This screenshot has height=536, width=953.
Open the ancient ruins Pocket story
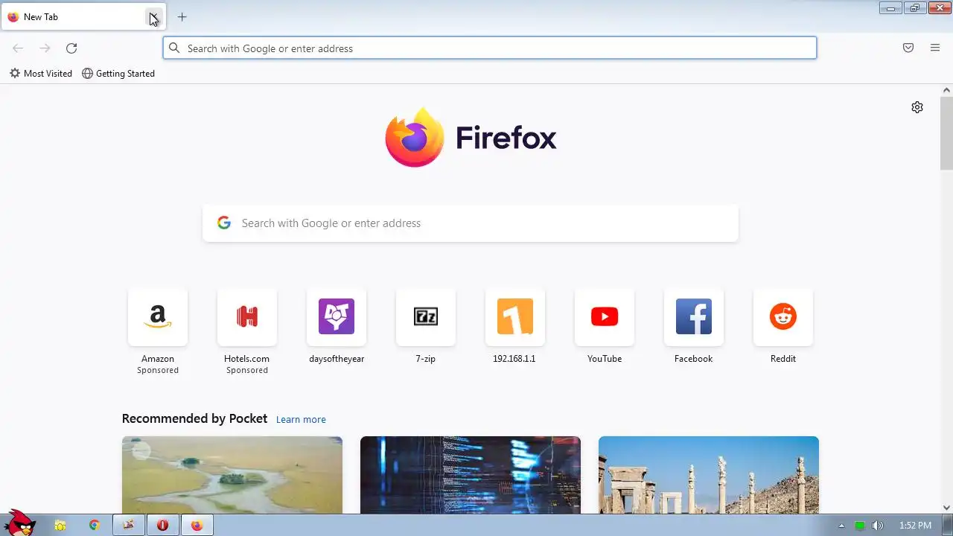pos(709,475)
